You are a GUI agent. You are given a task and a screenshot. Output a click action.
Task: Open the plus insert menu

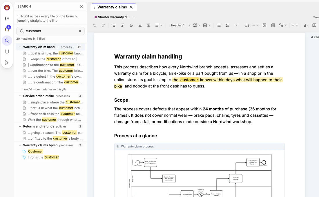point(295,25)
